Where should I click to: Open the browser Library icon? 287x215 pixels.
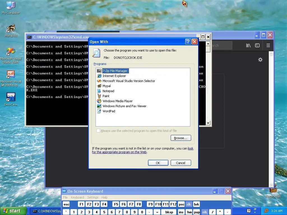point(248,45)
